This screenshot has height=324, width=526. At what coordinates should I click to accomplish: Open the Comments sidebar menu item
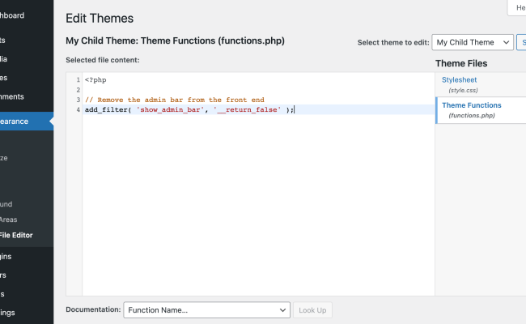point(12,96)
